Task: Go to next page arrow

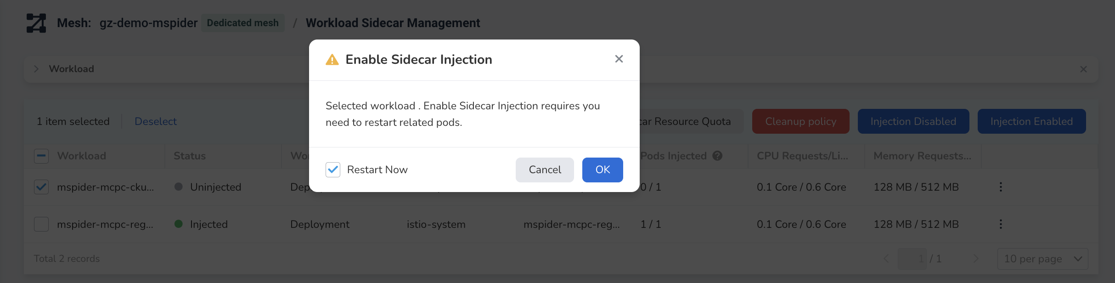Action: (976, 259)
